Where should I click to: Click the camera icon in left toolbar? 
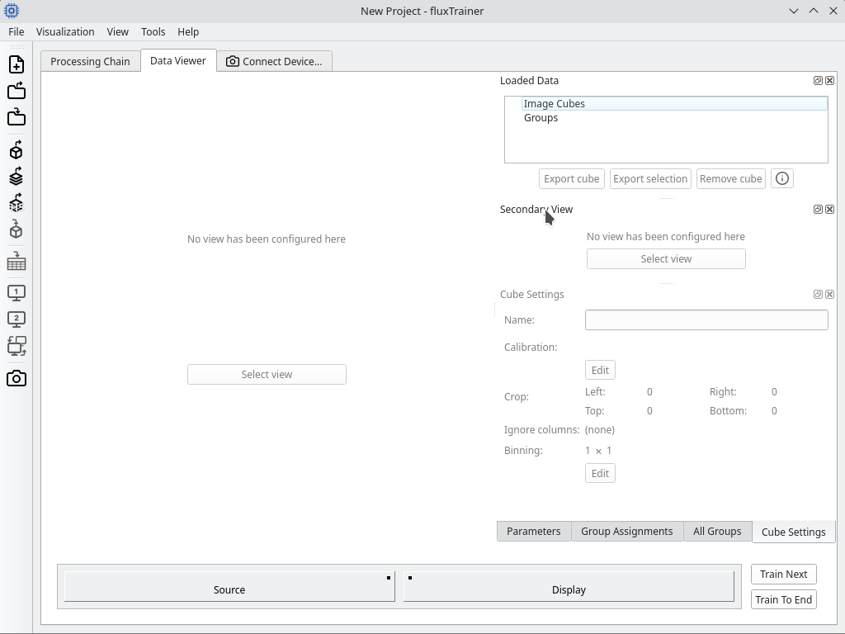pyautogui.click(x=17, y=378)
